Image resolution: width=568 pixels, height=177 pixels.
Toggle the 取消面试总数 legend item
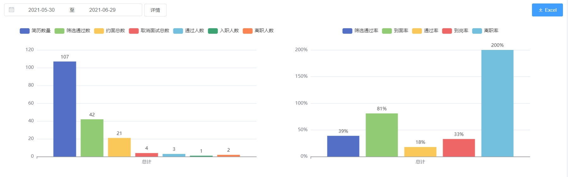pyautogui.click(x=149, y=31)
